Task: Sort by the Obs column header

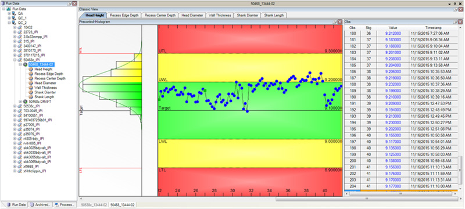Action: coord(352,27)
